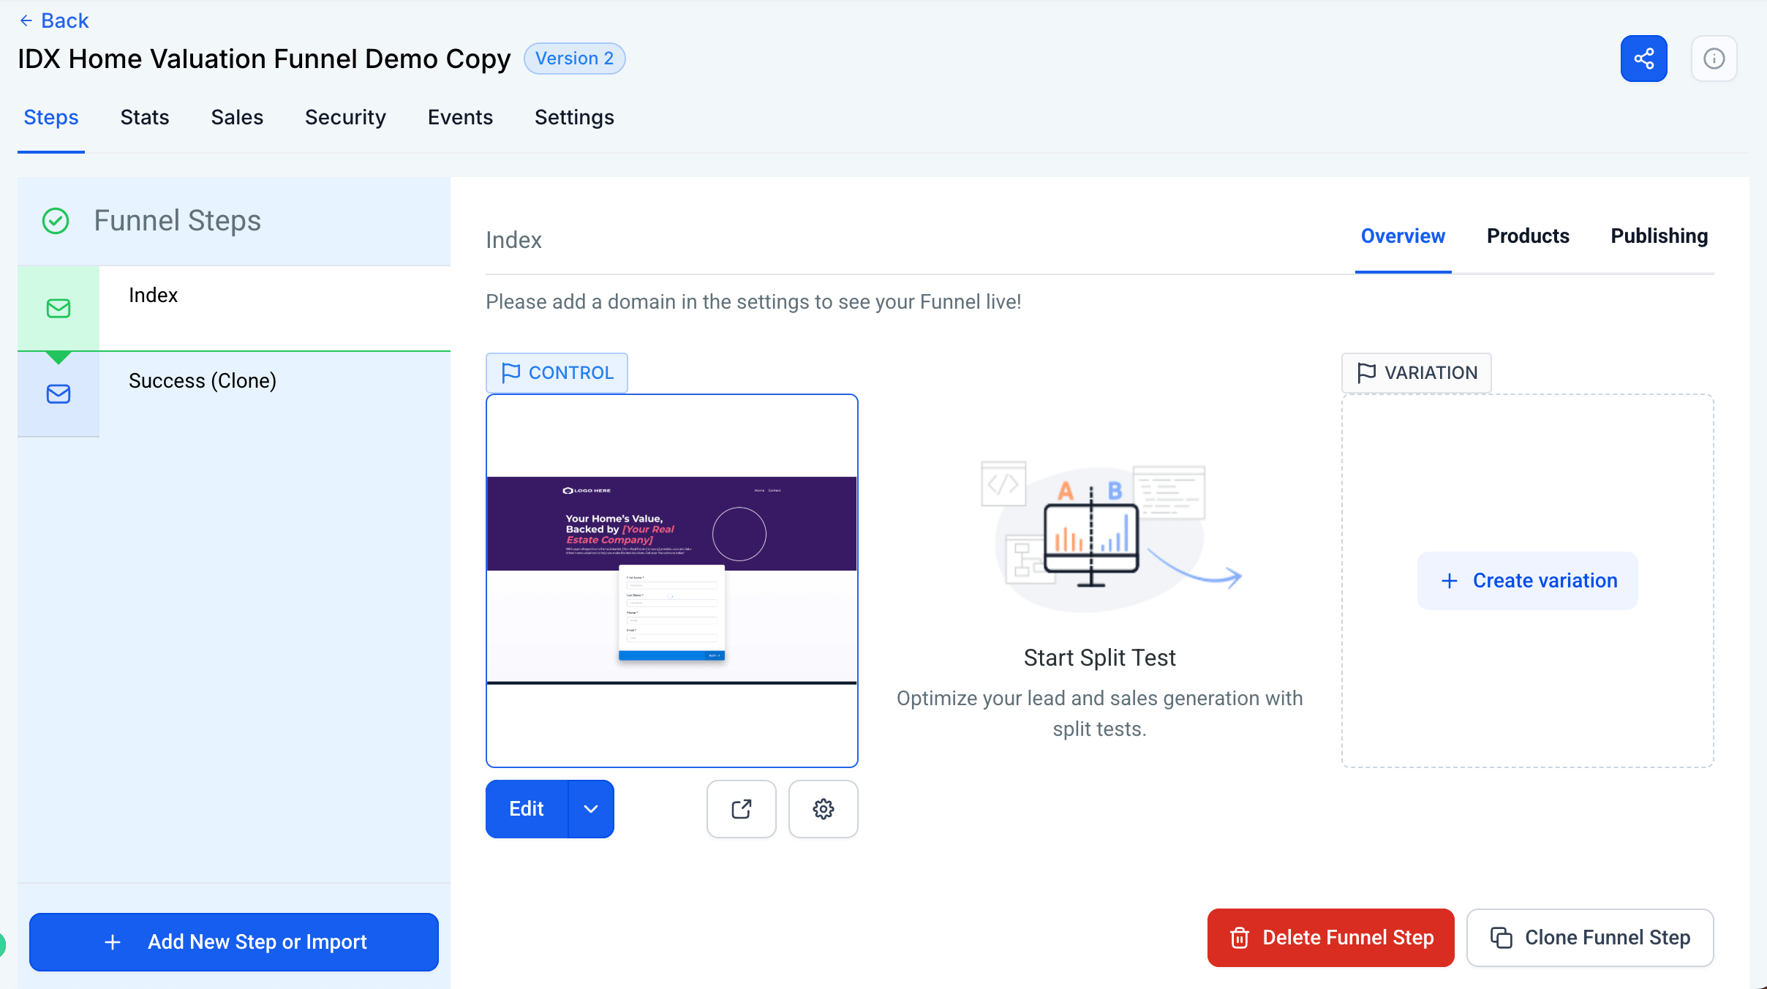This screenshot has height=989, width=1767.
Task: Click the control page preview thumbnail
Action: 671,580
